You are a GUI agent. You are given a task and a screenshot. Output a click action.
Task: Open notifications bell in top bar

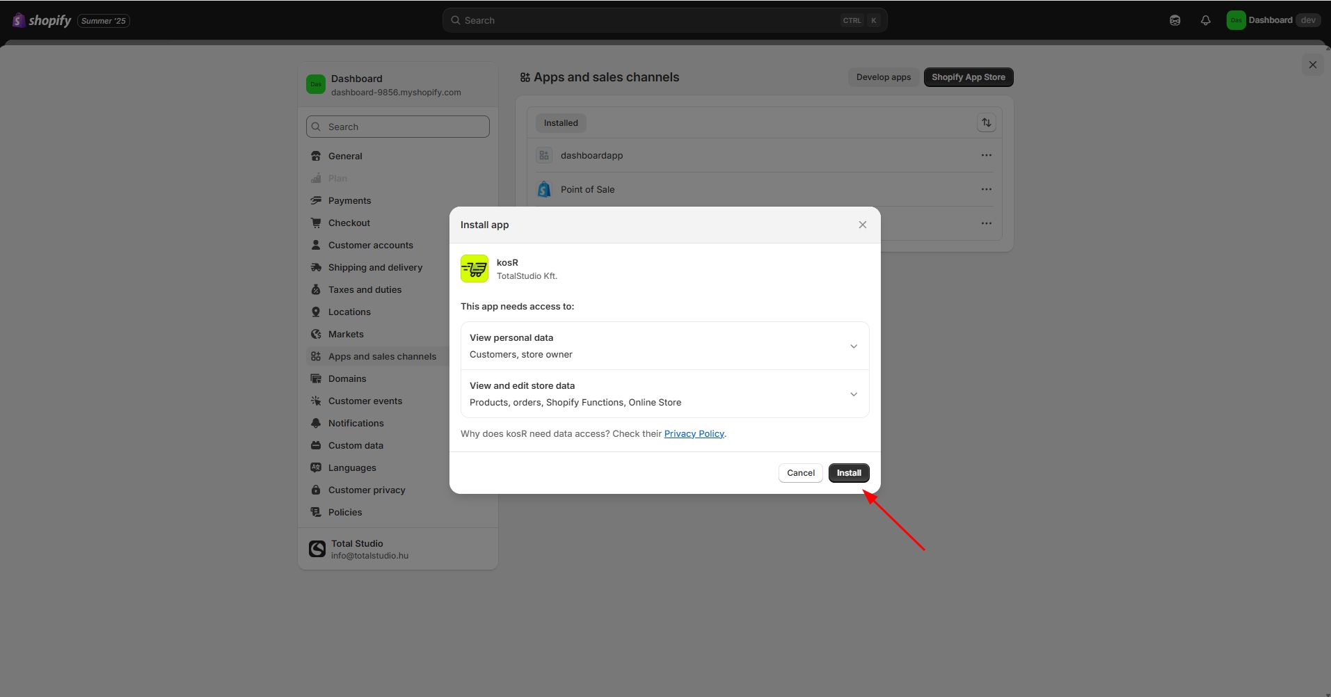coord(1205,20)
